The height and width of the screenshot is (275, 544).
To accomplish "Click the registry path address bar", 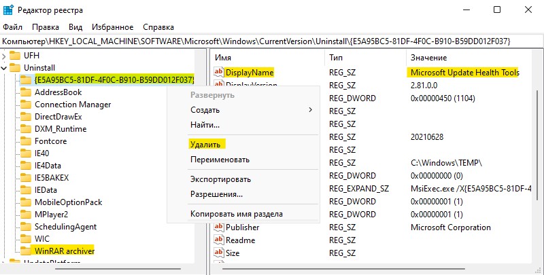I will coord(271,41).
